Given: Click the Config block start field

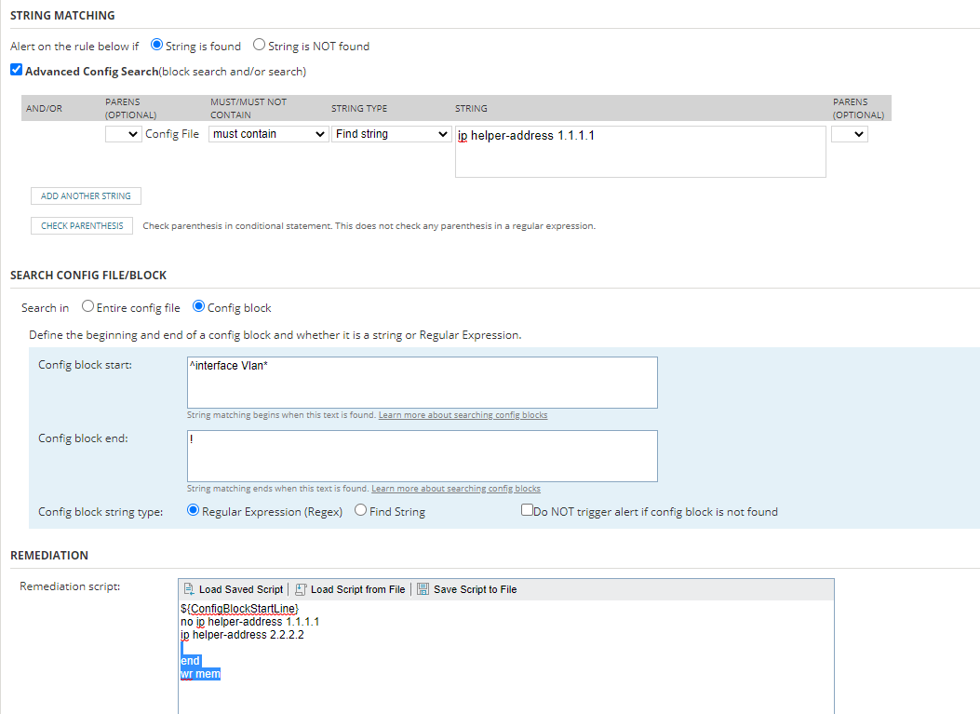Looking at the screenshot, I should pyautogui.click(x=423, y=383).
